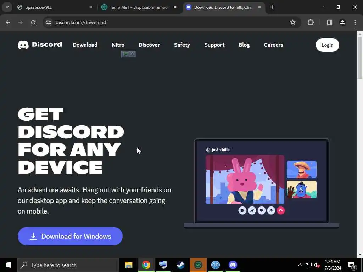Screen dimensions: 363x272
Task: Click the pink bunny video thumbnail
Action: tap(245, 180)
